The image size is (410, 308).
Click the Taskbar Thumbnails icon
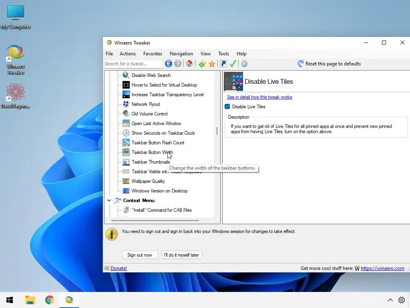click(126, 162)
